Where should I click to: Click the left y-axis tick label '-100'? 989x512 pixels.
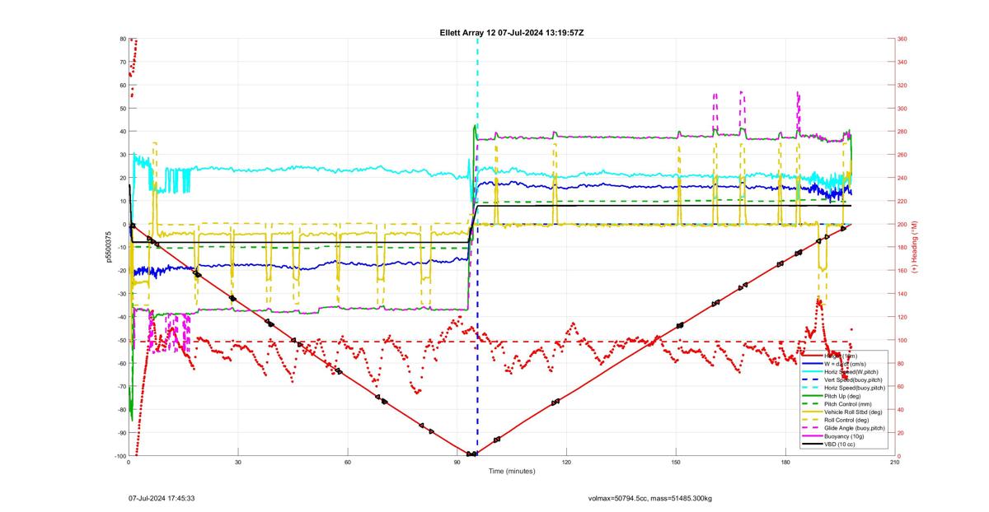click(120, 456)
